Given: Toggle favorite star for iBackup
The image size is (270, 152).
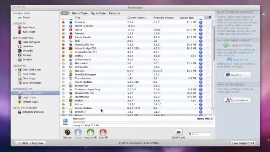Looking at the screenshot, I should [x=208, y=71].
